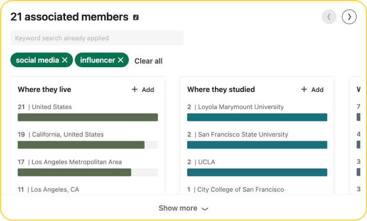Select the UCLA bar
The image size is (367, 221).
tap(257, 172)
